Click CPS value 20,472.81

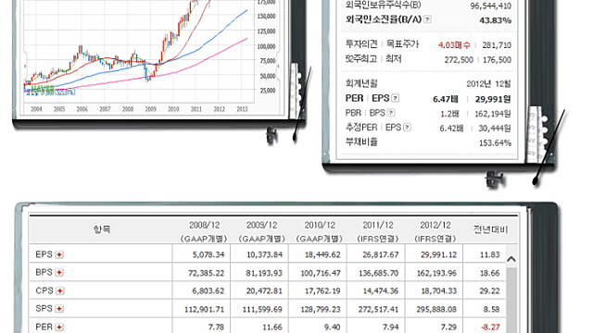pos(264,291)
